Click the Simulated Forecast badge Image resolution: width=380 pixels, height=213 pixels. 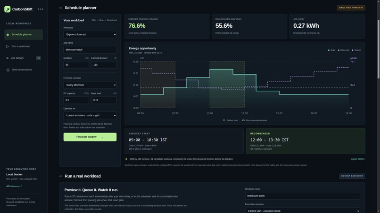pos(351,8)
